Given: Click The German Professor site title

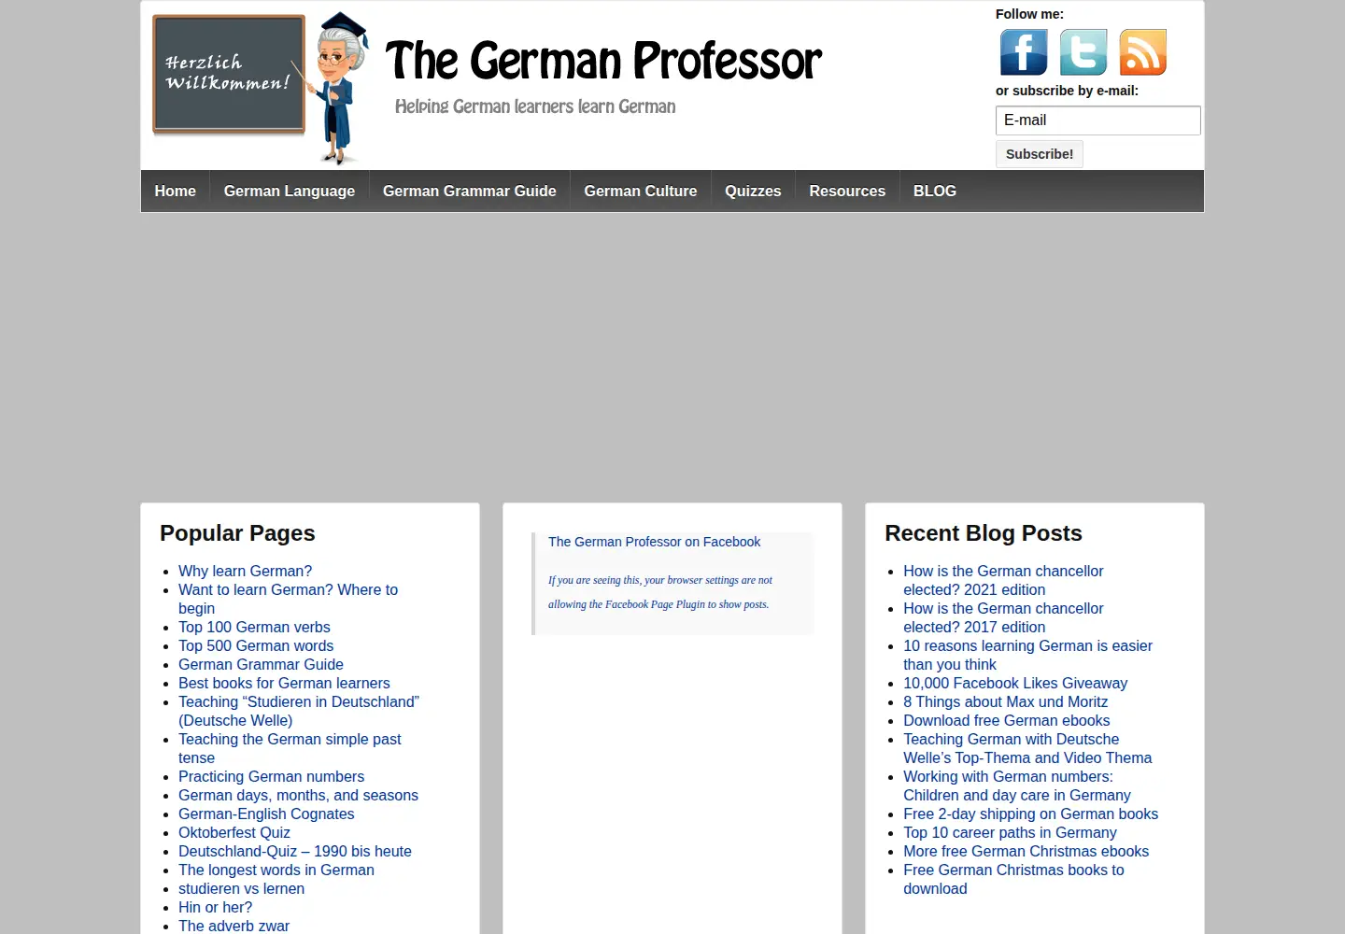Looking at the screenshot, I should tap(603, 61).
